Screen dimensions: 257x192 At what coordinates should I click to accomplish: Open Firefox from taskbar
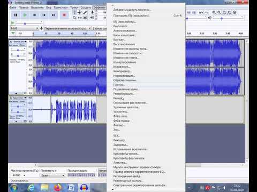tap(58, 188)
